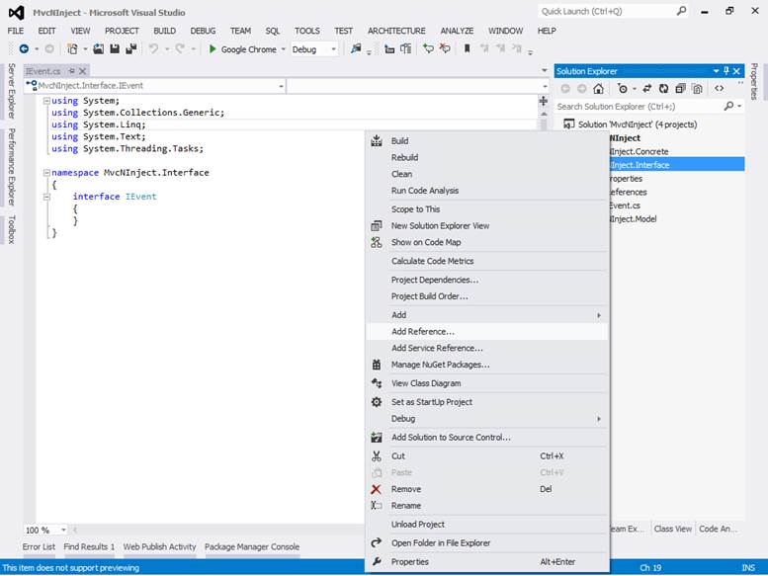The width and height of the screenshot is (768, 576).
Task: Open the ARCHITECTURE menu in menu bar
Action: tap(396, 31)
